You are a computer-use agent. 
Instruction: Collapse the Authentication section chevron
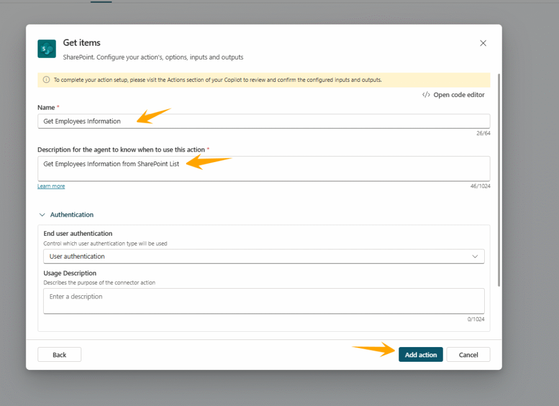42,215
